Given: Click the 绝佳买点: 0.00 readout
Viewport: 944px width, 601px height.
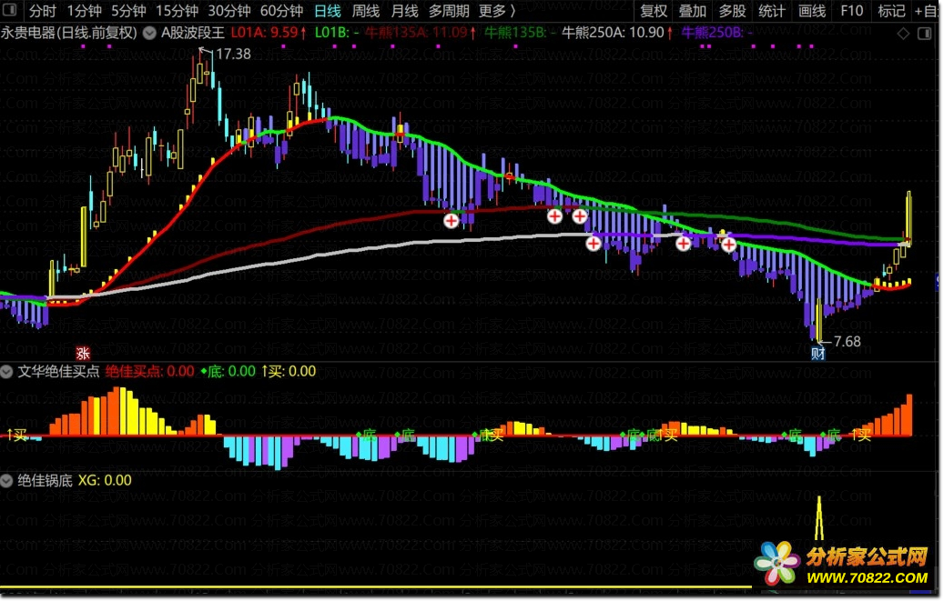Looking at the screenshot, I should (150, 371).
